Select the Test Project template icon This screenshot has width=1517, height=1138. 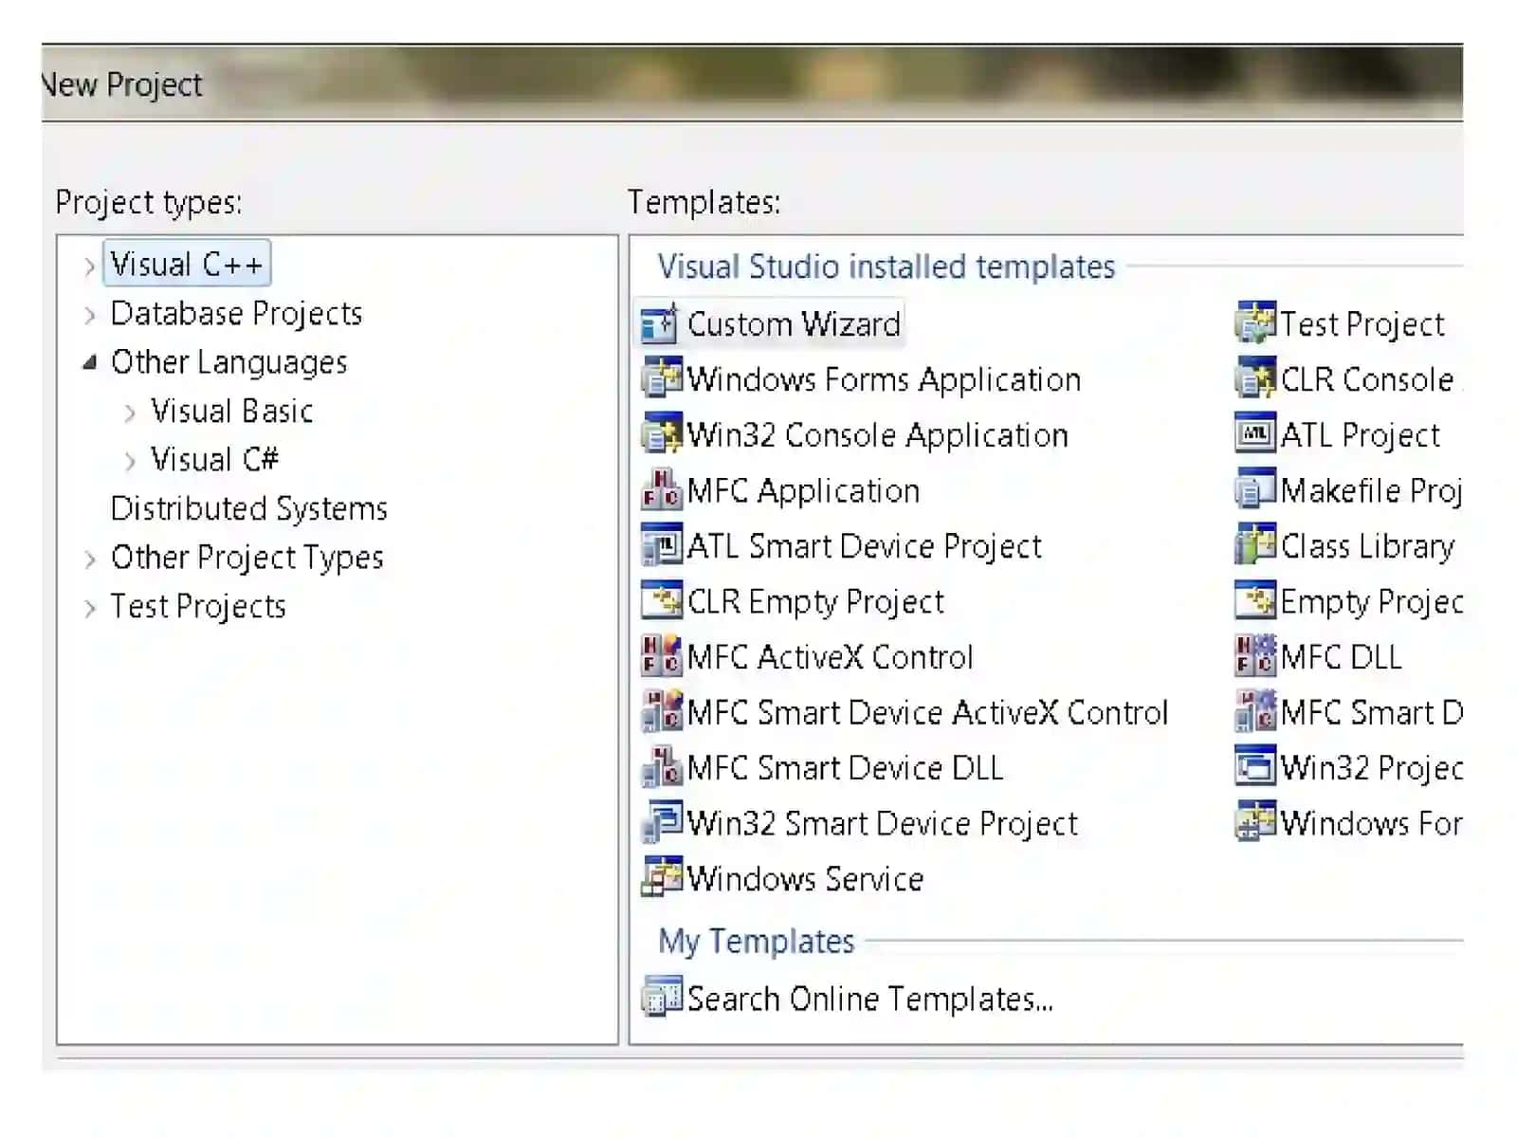pos(1255,324)
